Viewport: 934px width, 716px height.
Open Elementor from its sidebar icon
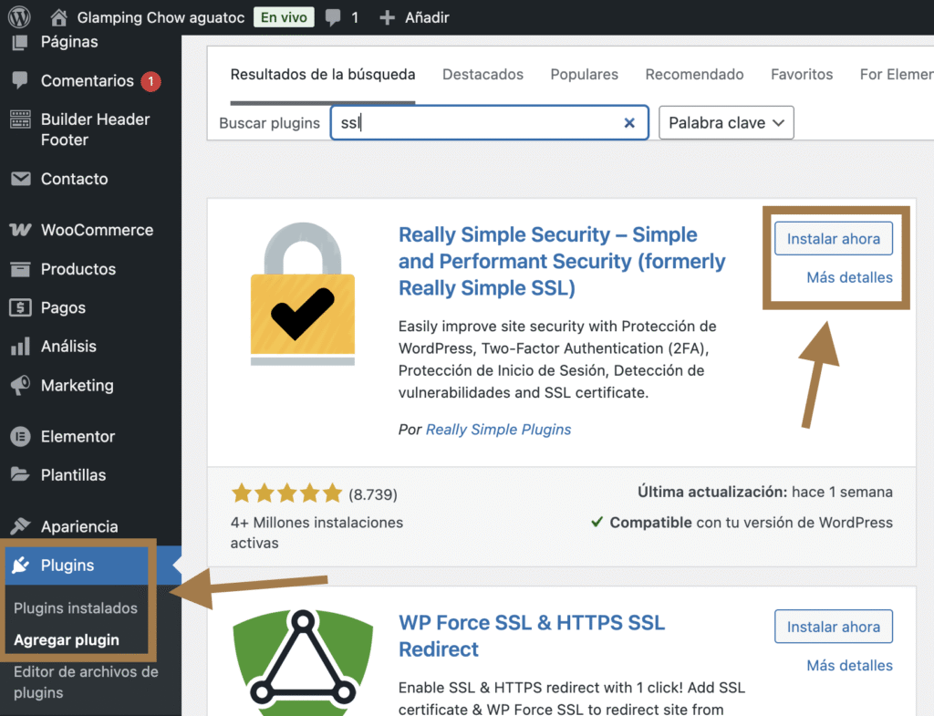19,436
